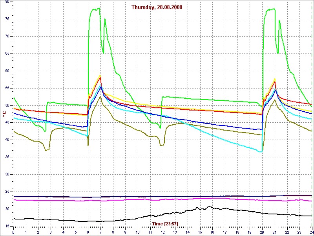The image size is (314, 236).
Task: Click the 'Time [23:57]' axis label
Action: click(x=165, y=223)
